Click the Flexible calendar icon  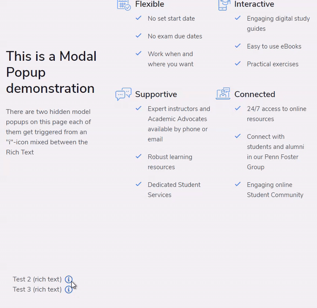123,5
